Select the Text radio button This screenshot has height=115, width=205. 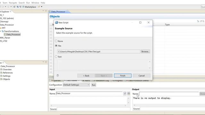[x=56, y=57]
